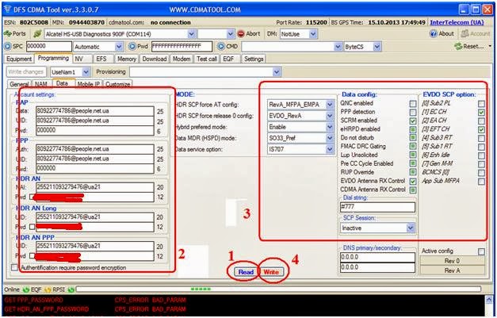Switch to the Memory tab
This screenshot has height=318, width=497.
pyautogui.click(x=127, y=59)
